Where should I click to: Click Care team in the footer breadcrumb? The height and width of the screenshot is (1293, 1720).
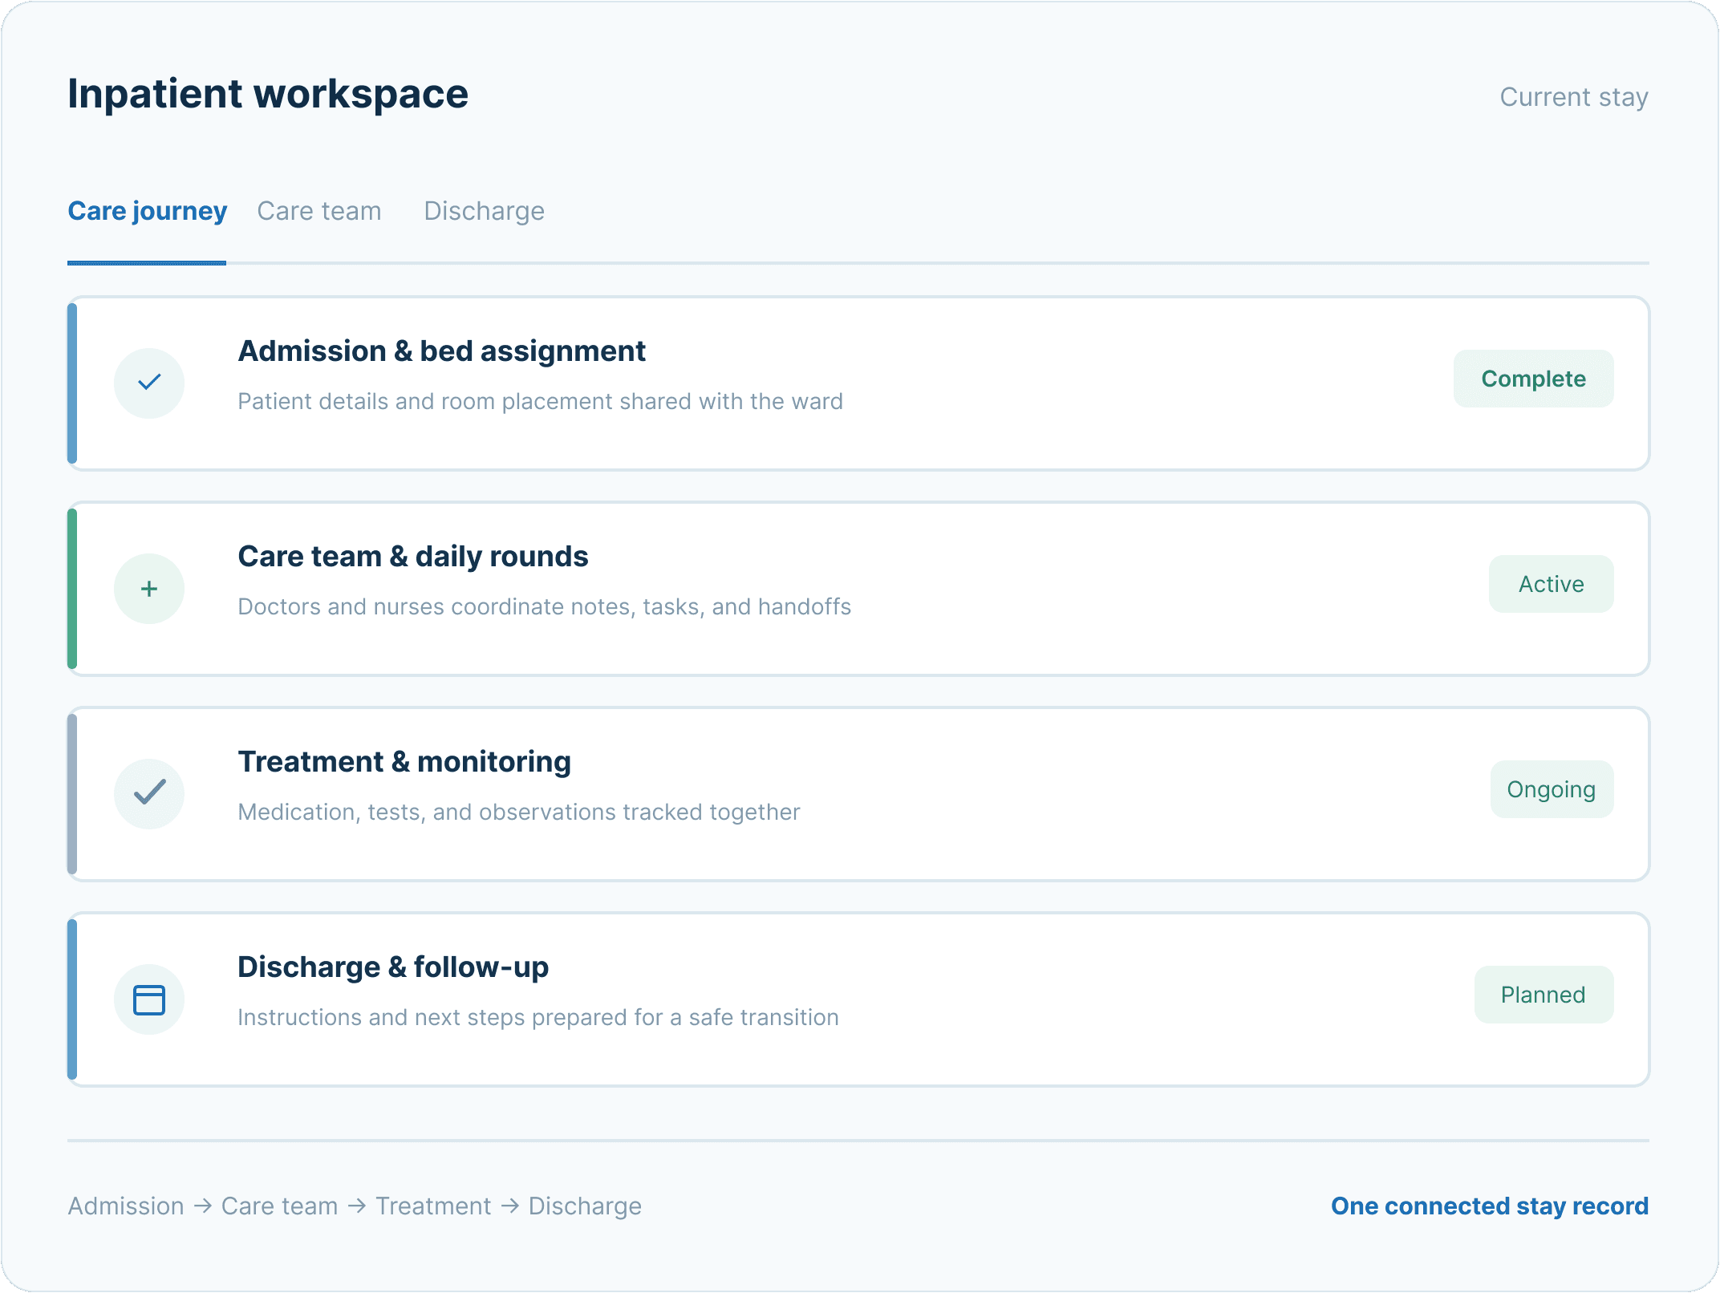click(279, 1206)
